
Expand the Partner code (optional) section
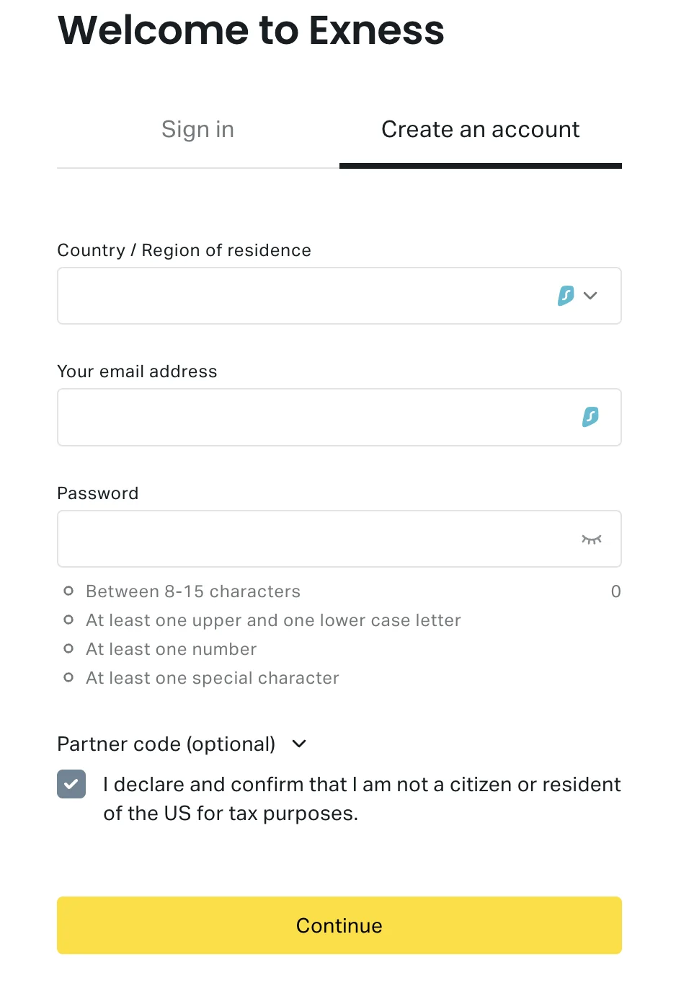coord(166,744)
